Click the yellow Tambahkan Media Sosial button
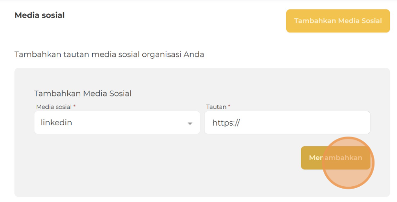This screenshot has width=397, height=202. click(338, 21)
